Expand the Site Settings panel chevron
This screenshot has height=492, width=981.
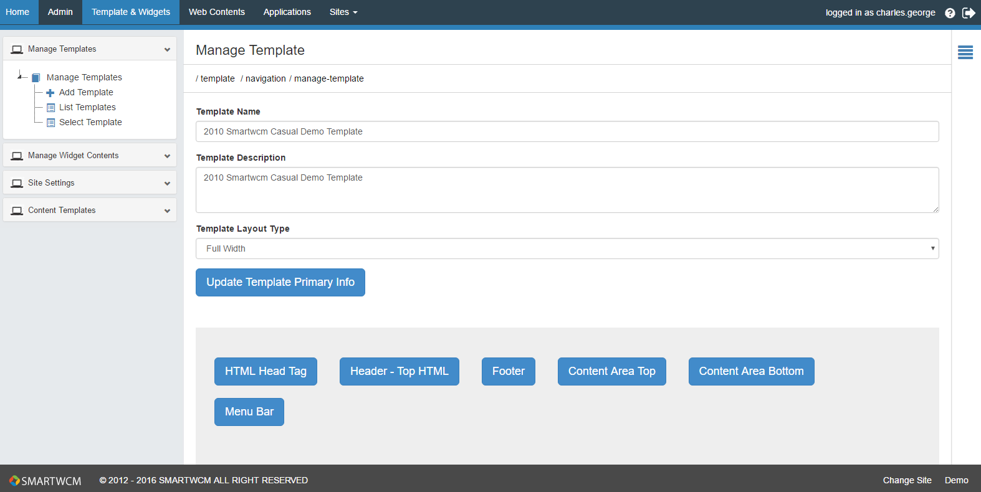tap(167, 183)
